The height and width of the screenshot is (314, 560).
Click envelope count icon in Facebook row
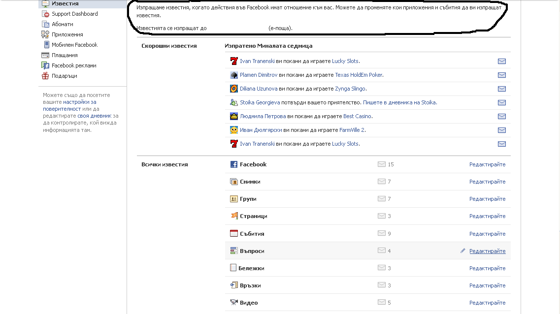(381, 164)
